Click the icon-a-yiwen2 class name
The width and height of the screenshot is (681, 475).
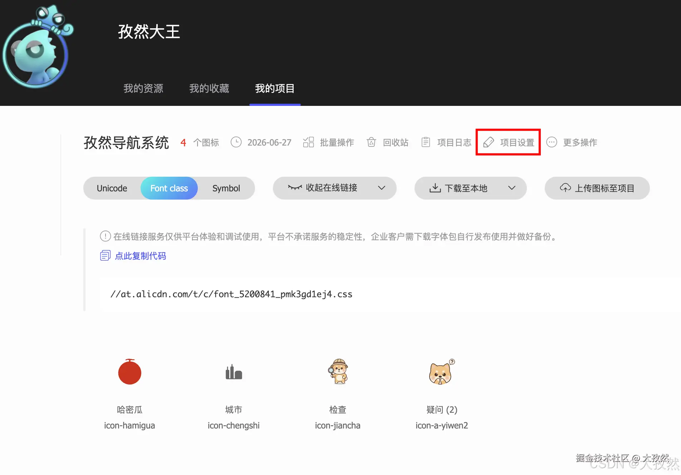[442, 426]
